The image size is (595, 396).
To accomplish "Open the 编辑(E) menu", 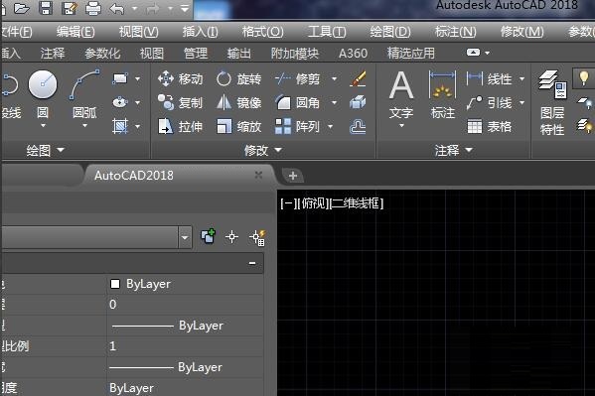I will pyautogui.click(x=75, y=32).
